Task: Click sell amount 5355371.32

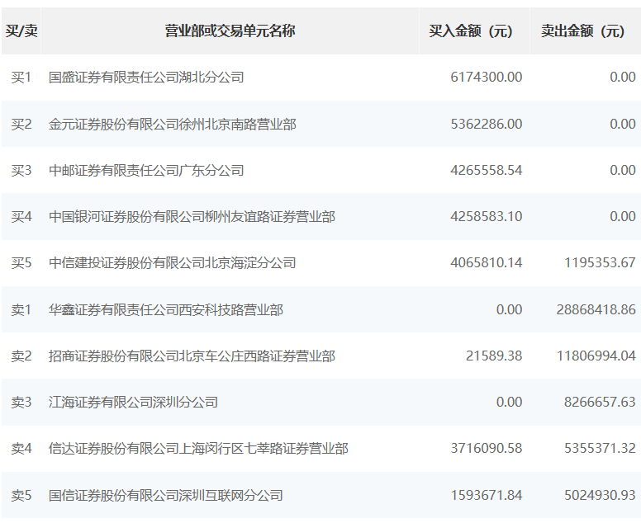Action: (600, 448)
